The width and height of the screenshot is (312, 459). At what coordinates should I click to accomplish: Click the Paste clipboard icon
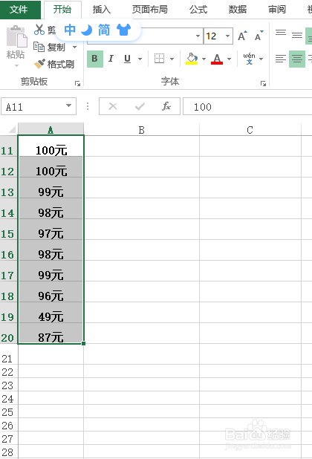click(16, 36)
